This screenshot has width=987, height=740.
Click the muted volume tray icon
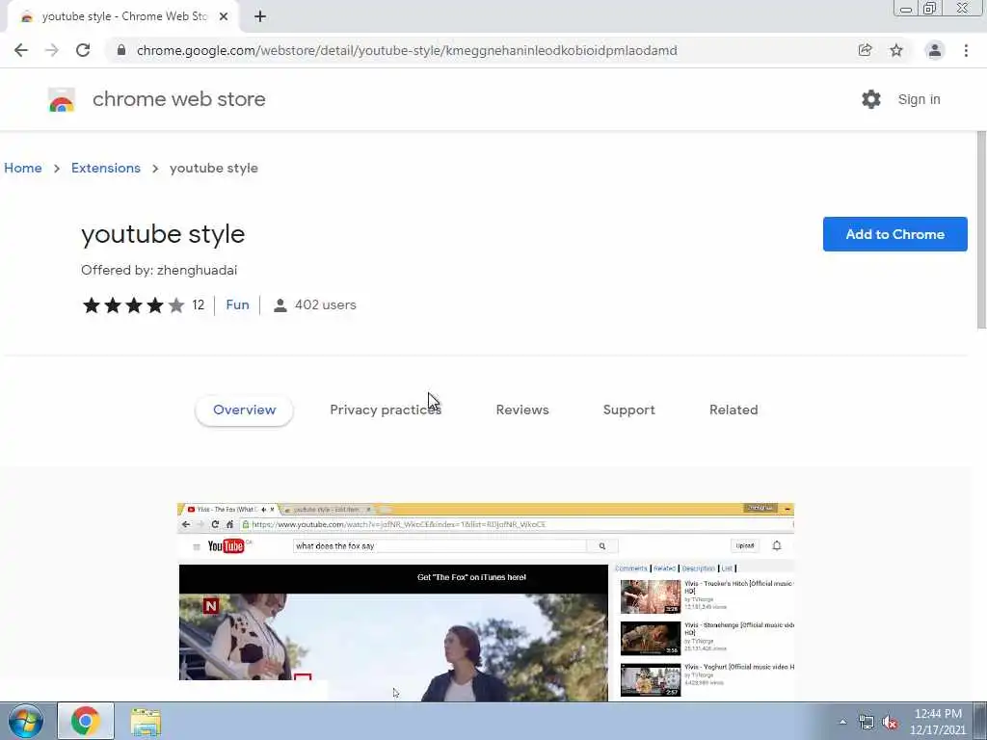tap(890, 723)
